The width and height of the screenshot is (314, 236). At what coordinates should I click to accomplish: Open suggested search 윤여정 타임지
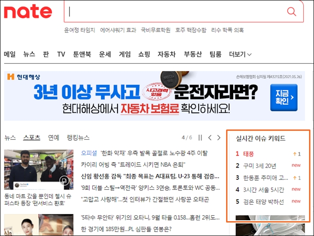point(79,30)
